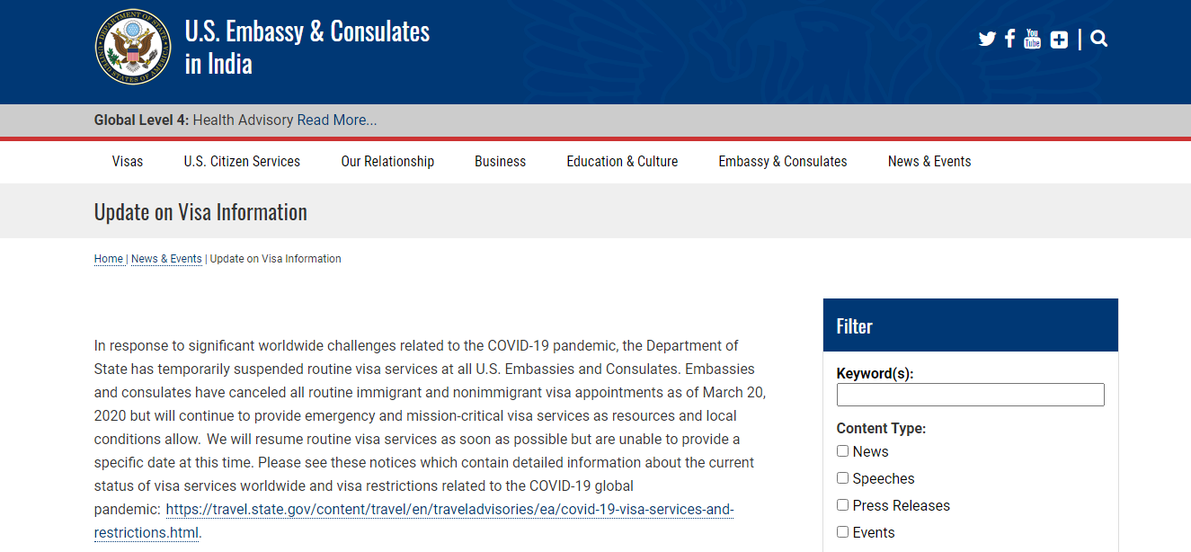This screenshot has height=552, width=1191.
Task: Open News & Events breadcrumb link
Action: [166, 259]
